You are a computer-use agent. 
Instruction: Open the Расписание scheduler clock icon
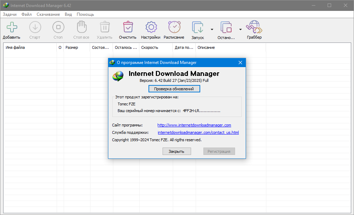click(x=174, y=27)
